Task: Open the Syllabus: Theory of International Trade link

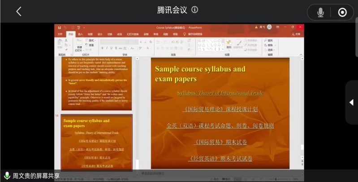Action: point(220,93)
